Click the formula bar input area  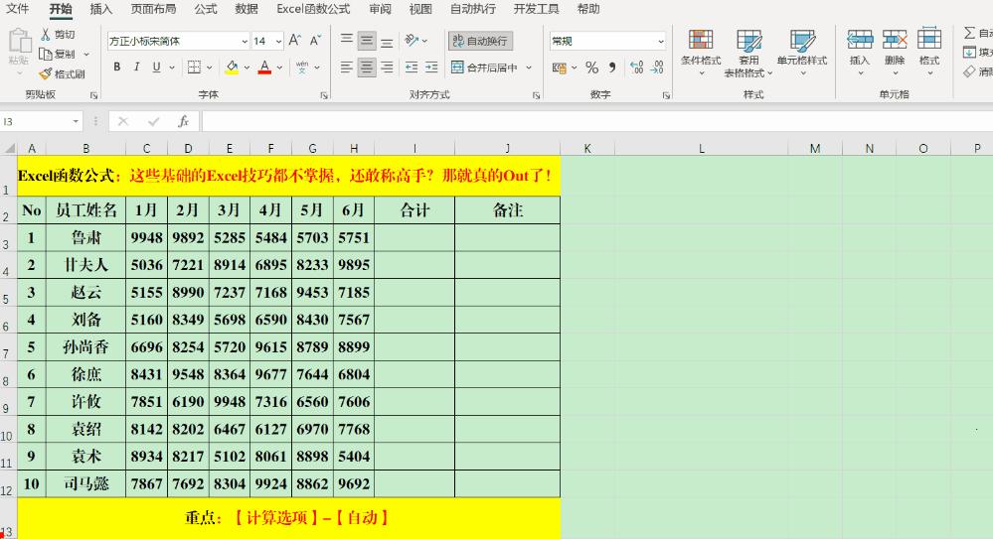595,121
